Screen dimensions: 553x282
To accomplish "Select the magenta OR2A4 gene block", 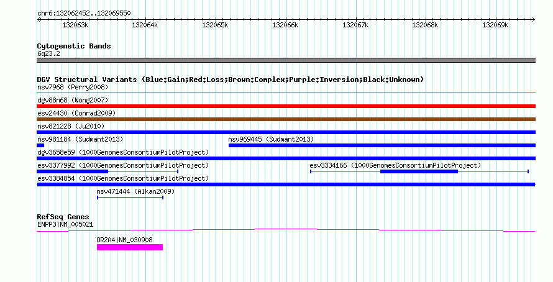I will pos(130,247).
